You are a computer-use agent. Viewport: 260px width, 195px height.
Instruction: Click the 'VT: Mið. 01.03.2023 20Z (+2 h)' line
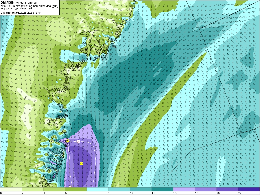[x=20, y=13]
